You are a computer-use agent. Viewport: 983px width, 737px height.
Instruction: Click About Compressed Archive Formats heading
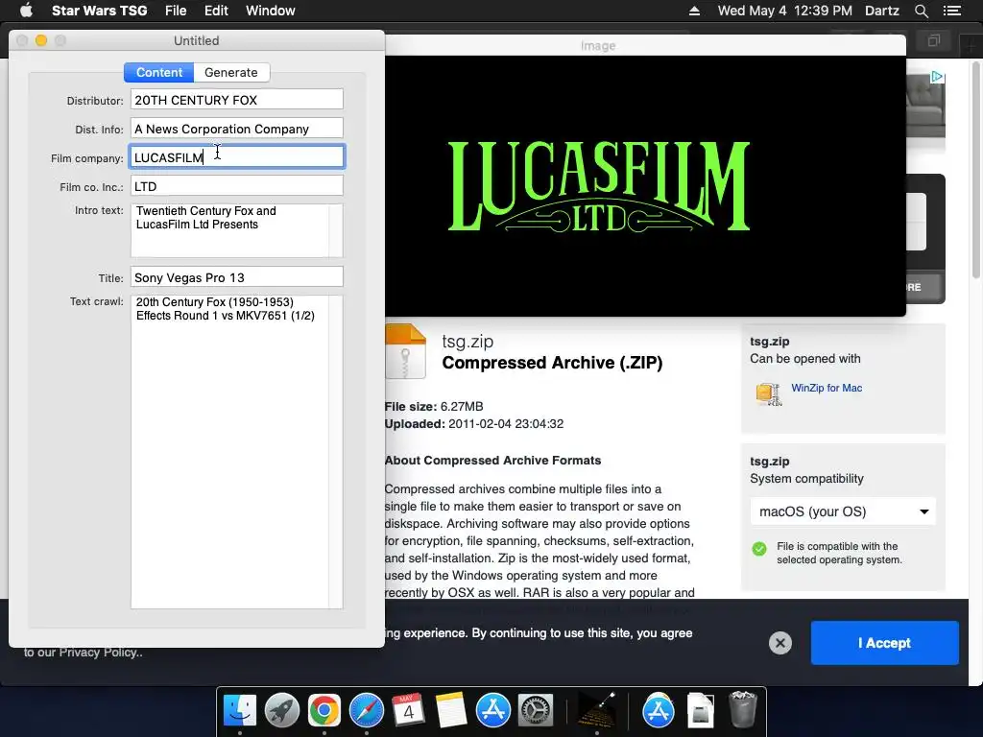492,460
